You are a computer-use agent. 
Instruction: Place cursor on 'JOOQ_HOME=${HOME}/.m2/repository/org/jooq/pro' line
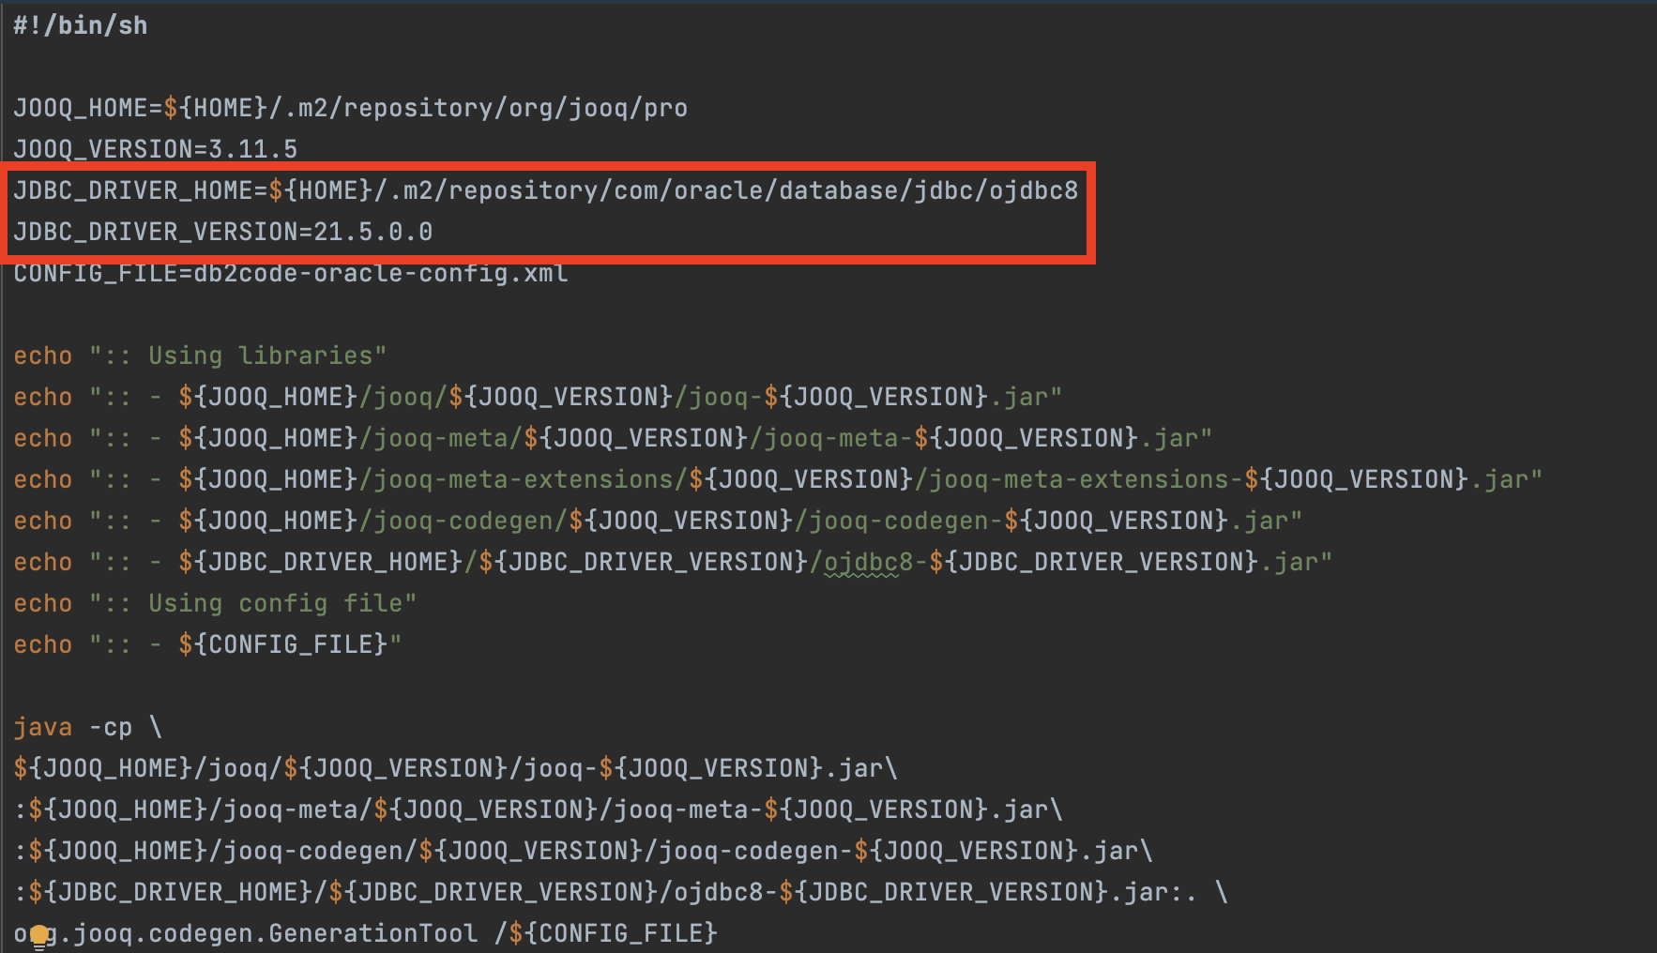tap(350, 108)
